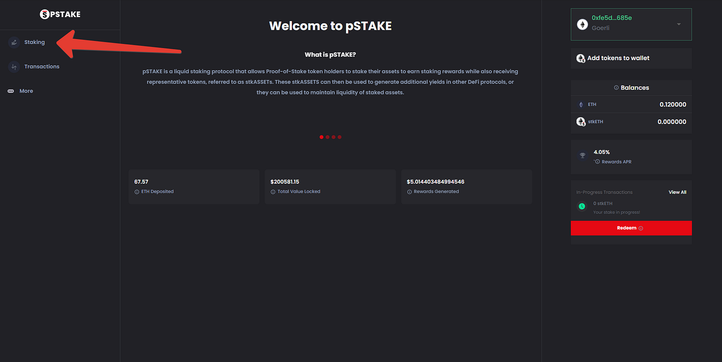Screen dimensions: 722x362
Task: Click 'Your stake in progress!' text
Action: (616, 212)
